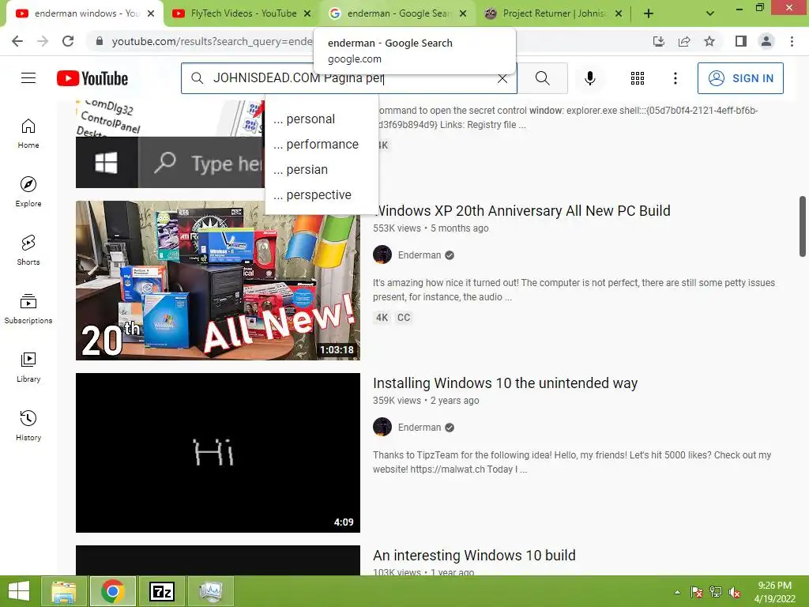
Task: Open 'An interesting Windows 10 build' title
Action: click(x=474, y=556)
